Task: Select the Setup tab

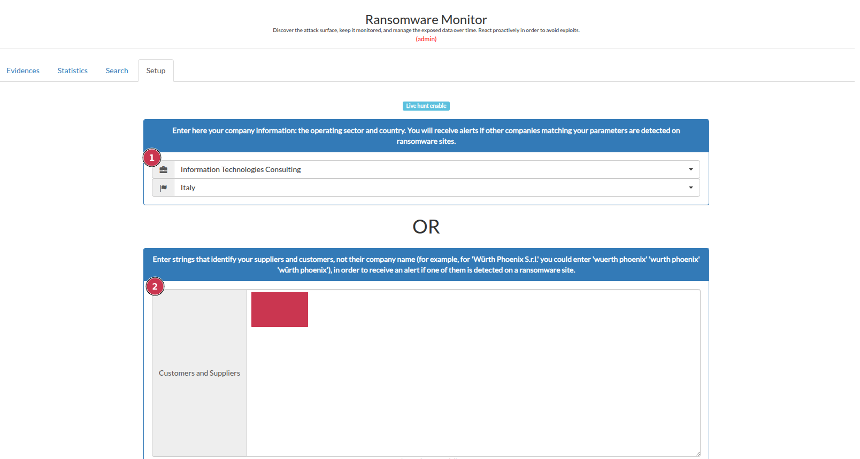Action: [156, 71]
